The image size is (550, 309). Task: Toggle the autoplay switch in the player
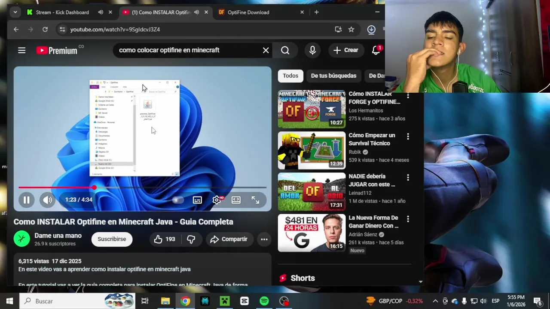click(x=177, y=200)
